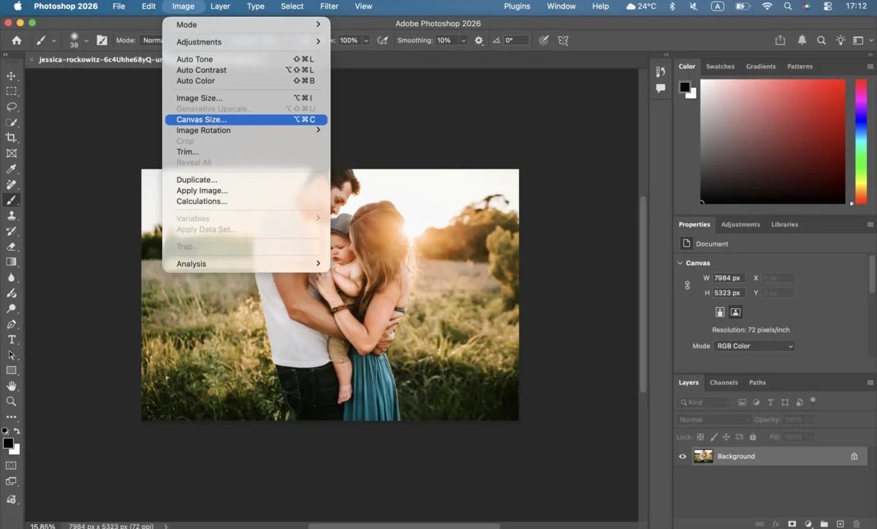Select the Rectangular Marquee tool
Image resolution: width=877 pixels, height=529 pixels.
11,91
